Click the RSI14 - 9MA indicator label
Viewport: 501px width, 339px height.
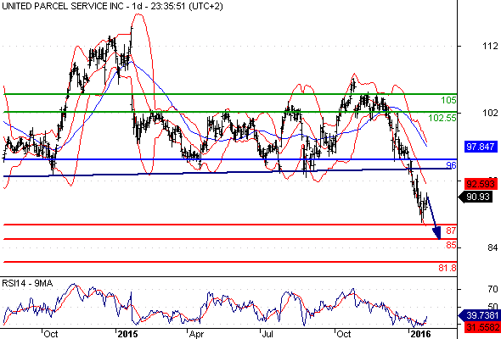tap(27, 283)
